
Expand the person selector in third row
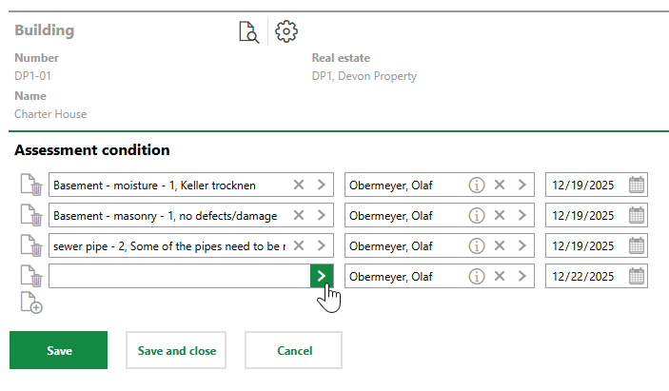[521, 246]
